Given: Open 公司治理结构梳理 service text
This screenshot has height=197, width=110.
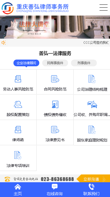Looking at the screenshot, I should [92, 89].
